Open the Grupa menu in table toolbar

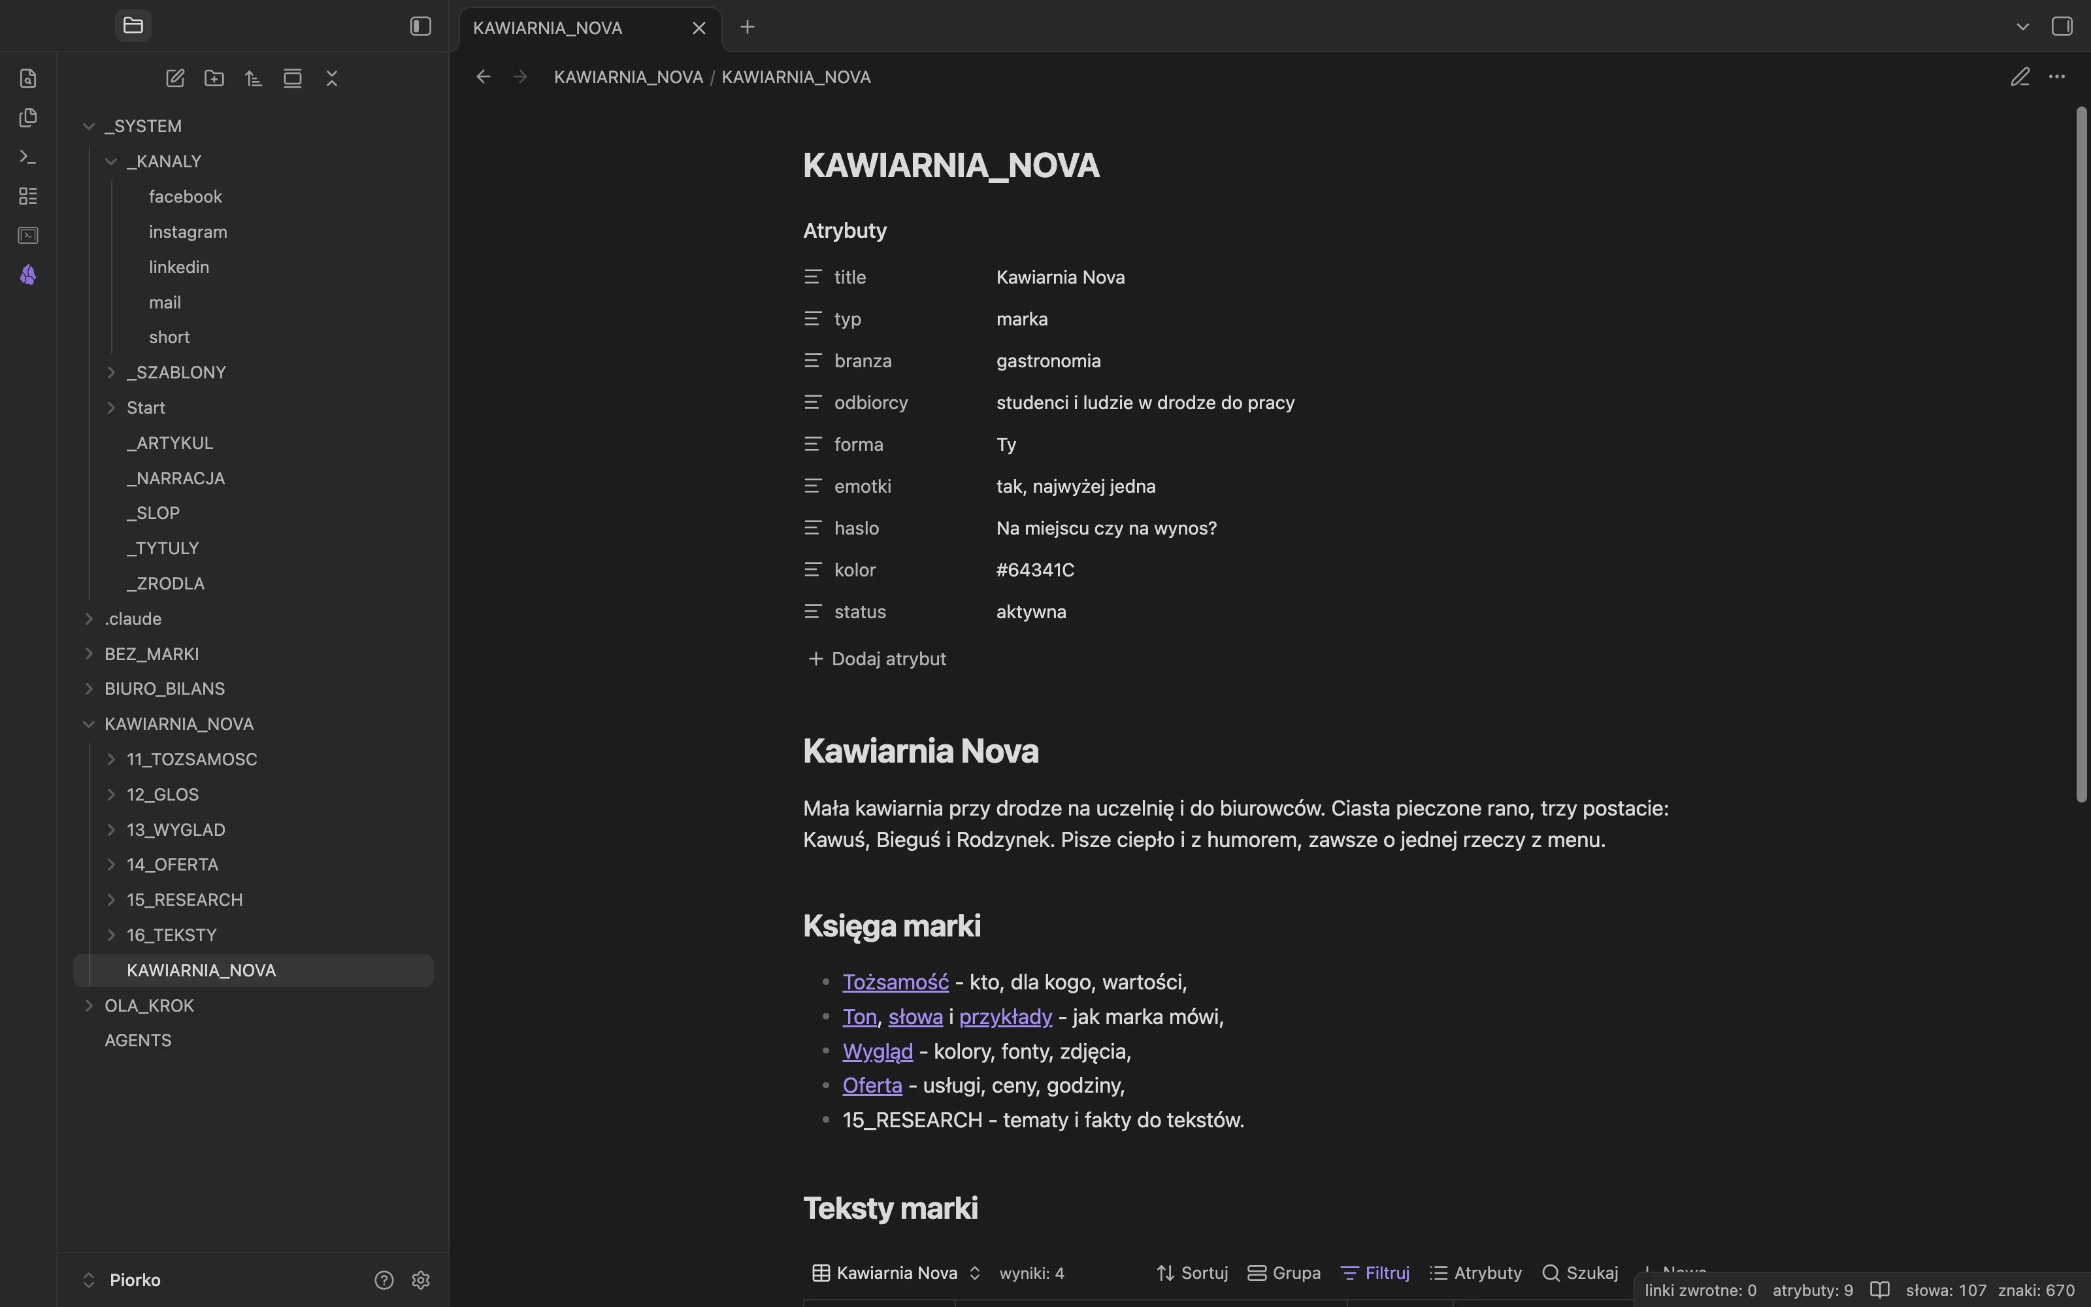click(1284, 1273)
